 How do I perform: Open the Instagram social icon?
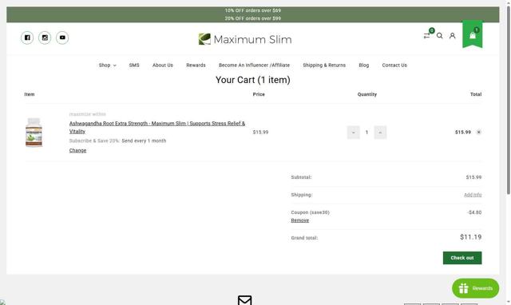(45, 38)
